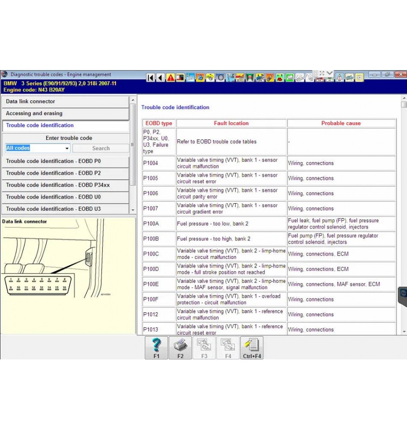The height and width of the screenshot is (430, 407).
Task: Select the P1007 code cell
Action: click(159, 208)
